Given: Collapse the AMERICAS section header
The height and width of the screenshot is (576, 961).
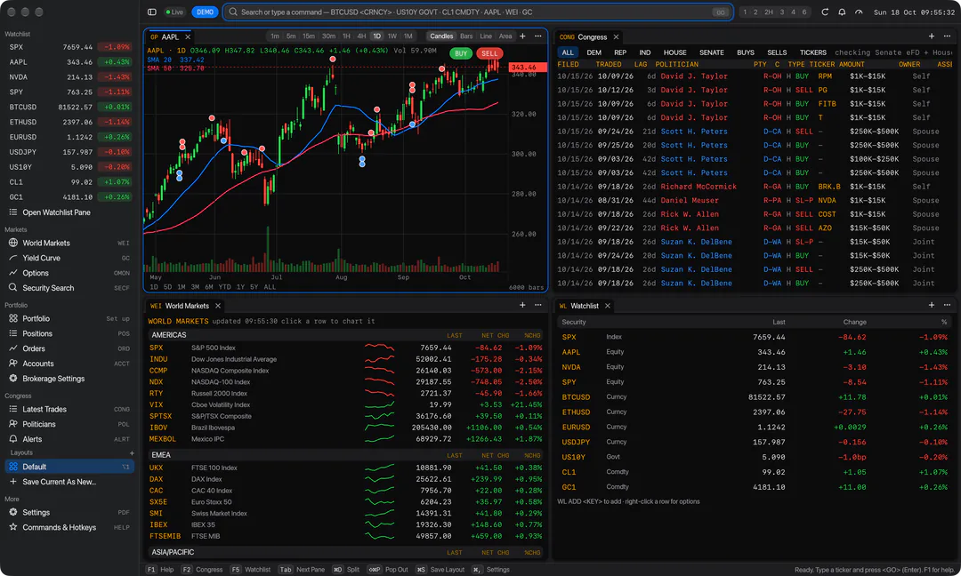Looking at the screenshot, I should point(346,335).
